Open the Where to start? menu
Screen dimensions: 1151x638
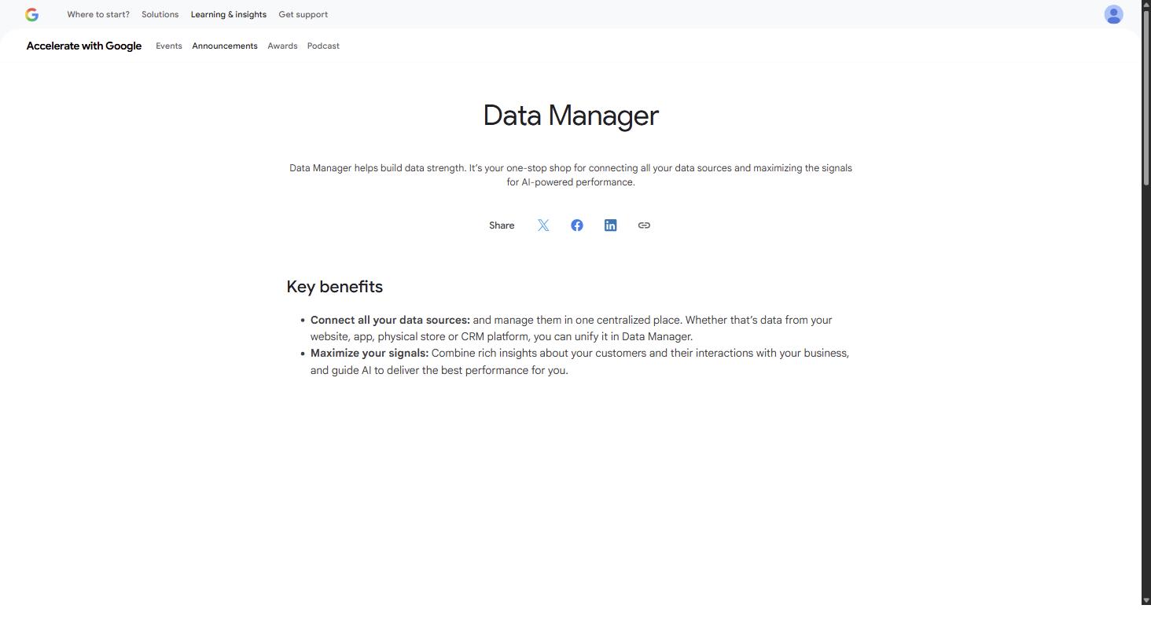[98, 14]
